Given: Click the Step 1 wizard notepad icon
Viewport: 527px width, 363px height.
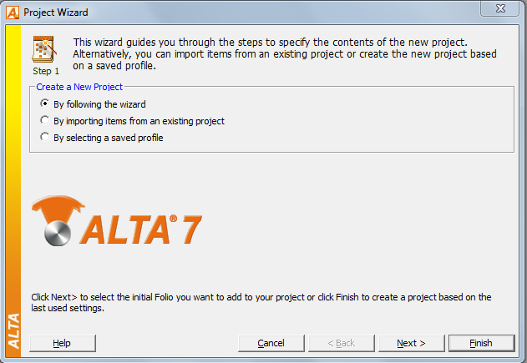Looking at the screenshot, I should pos(45,48).
